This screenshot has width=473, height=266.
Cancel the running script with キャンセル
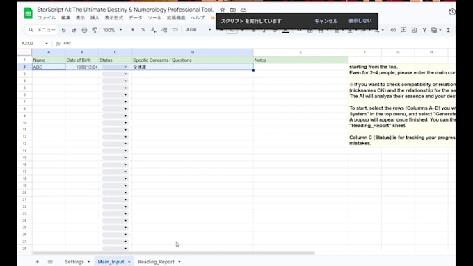point(326,21)
